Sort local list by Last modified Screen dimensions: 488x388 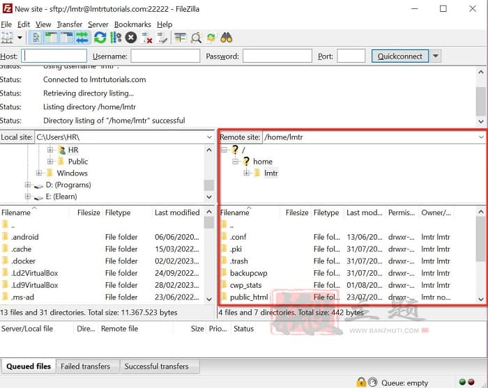(177, 212)
